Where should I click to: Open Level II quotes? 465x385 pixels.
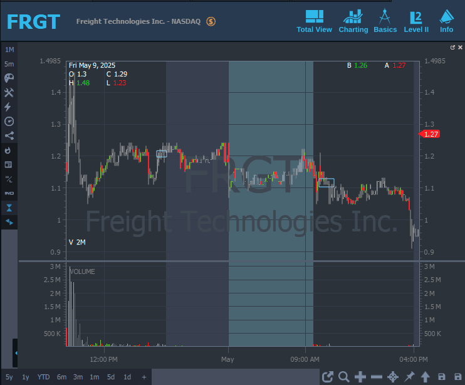[416, 21]
